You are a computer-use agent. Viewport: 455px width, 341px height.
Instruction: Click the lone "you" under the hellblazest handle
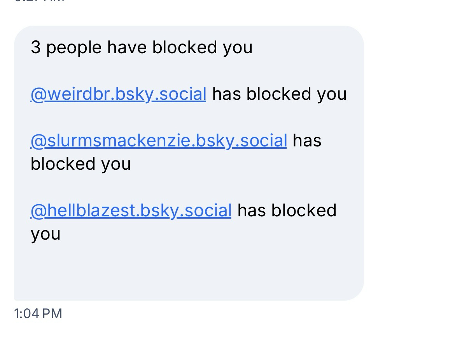click(45, 234)
